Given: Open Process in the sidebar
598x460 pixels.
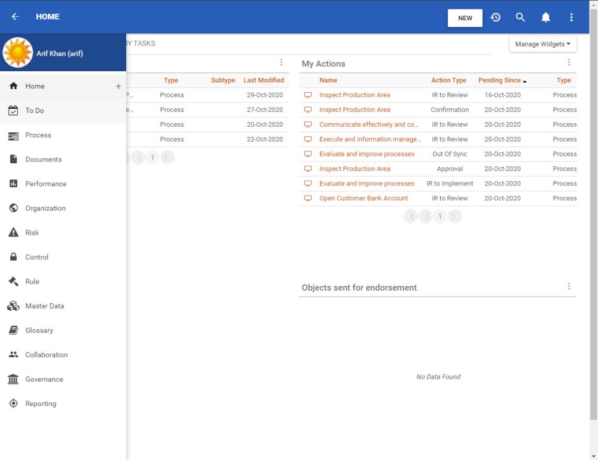Looking at the screenshot, I should tap(63, 135).
